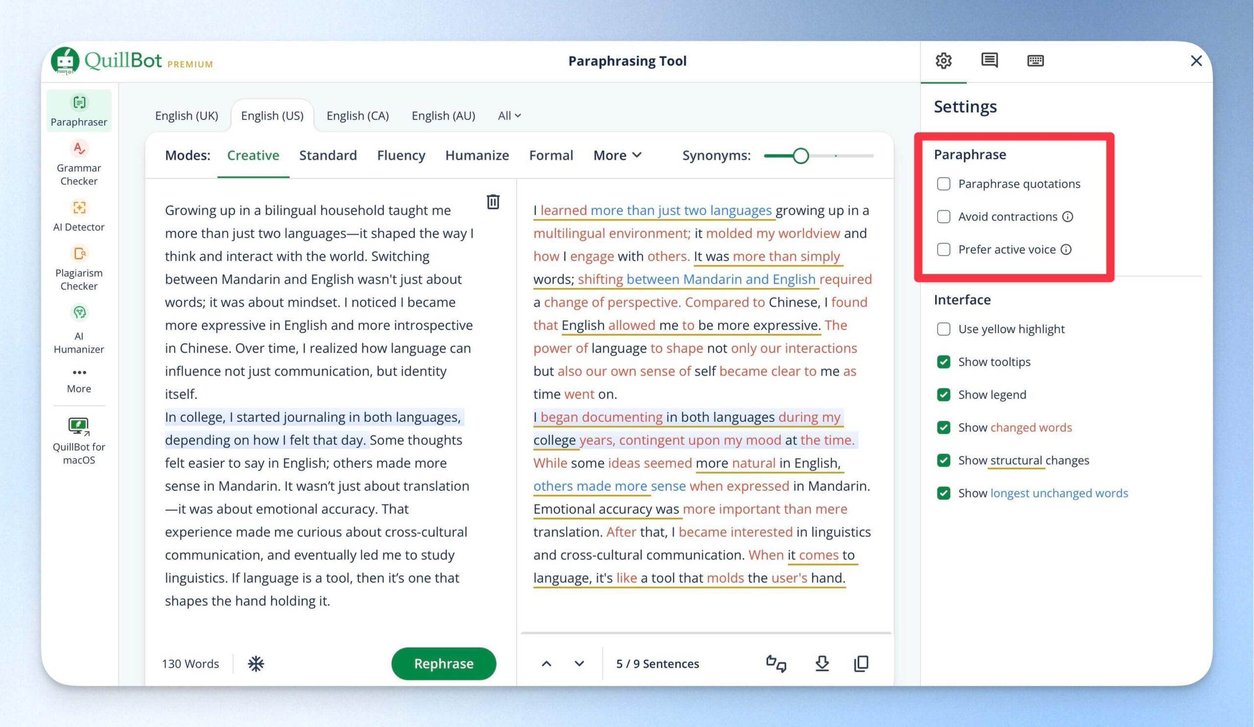Screen dimensions: 1254x727
Task: Open QuillBot for macOS link
Action: point(79,441)
